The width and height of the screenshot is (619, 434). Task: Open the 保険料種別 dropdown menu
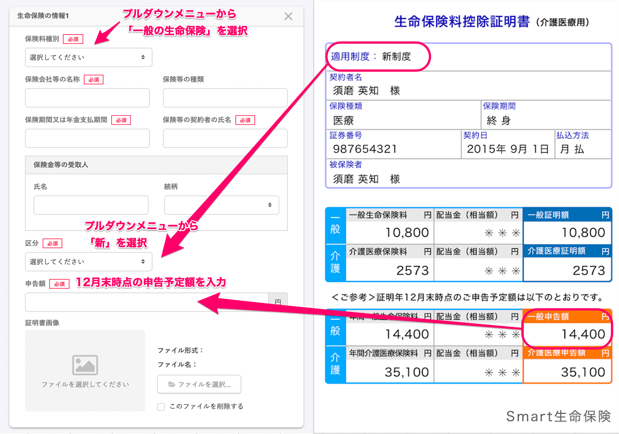pyautogui.click(x=88, y=57)
